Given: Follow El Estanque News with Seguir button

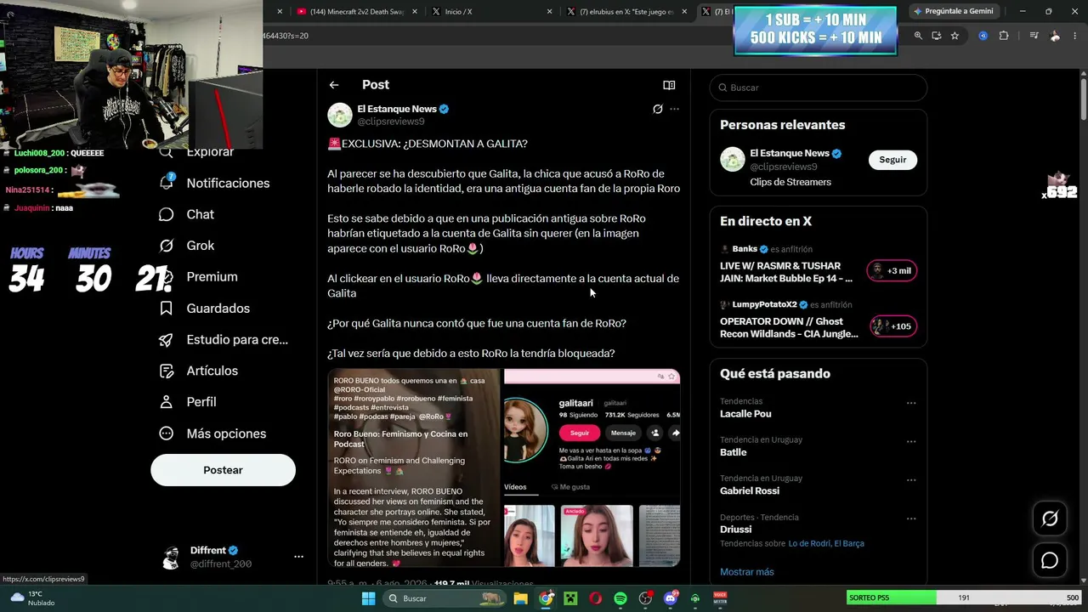Looking at the screenshot, I should [892, 160].
